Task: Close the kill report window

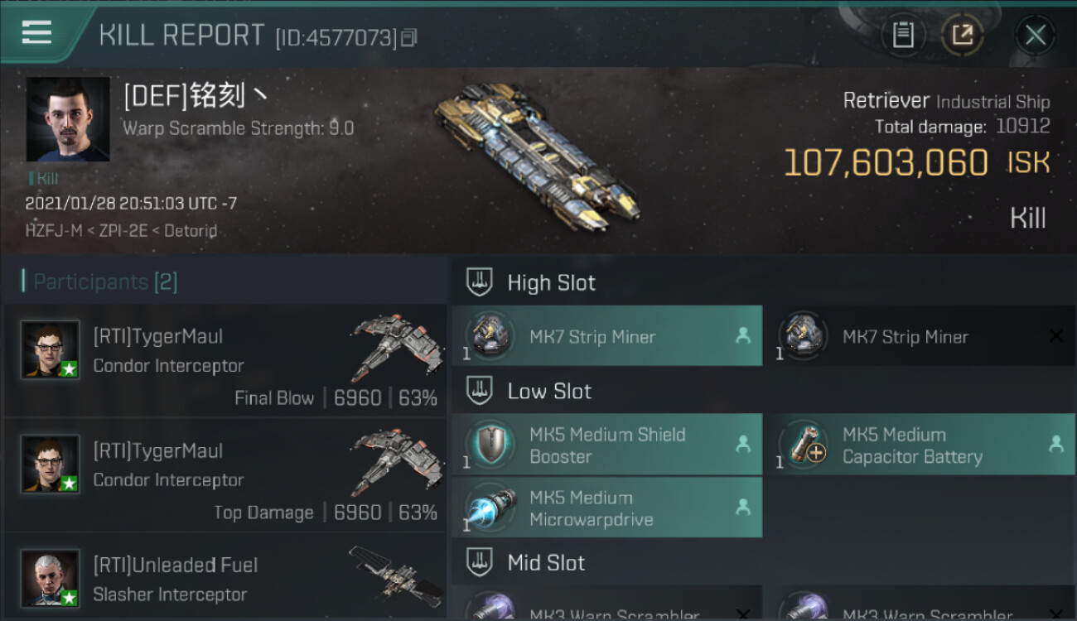Action: point(1036,35)
